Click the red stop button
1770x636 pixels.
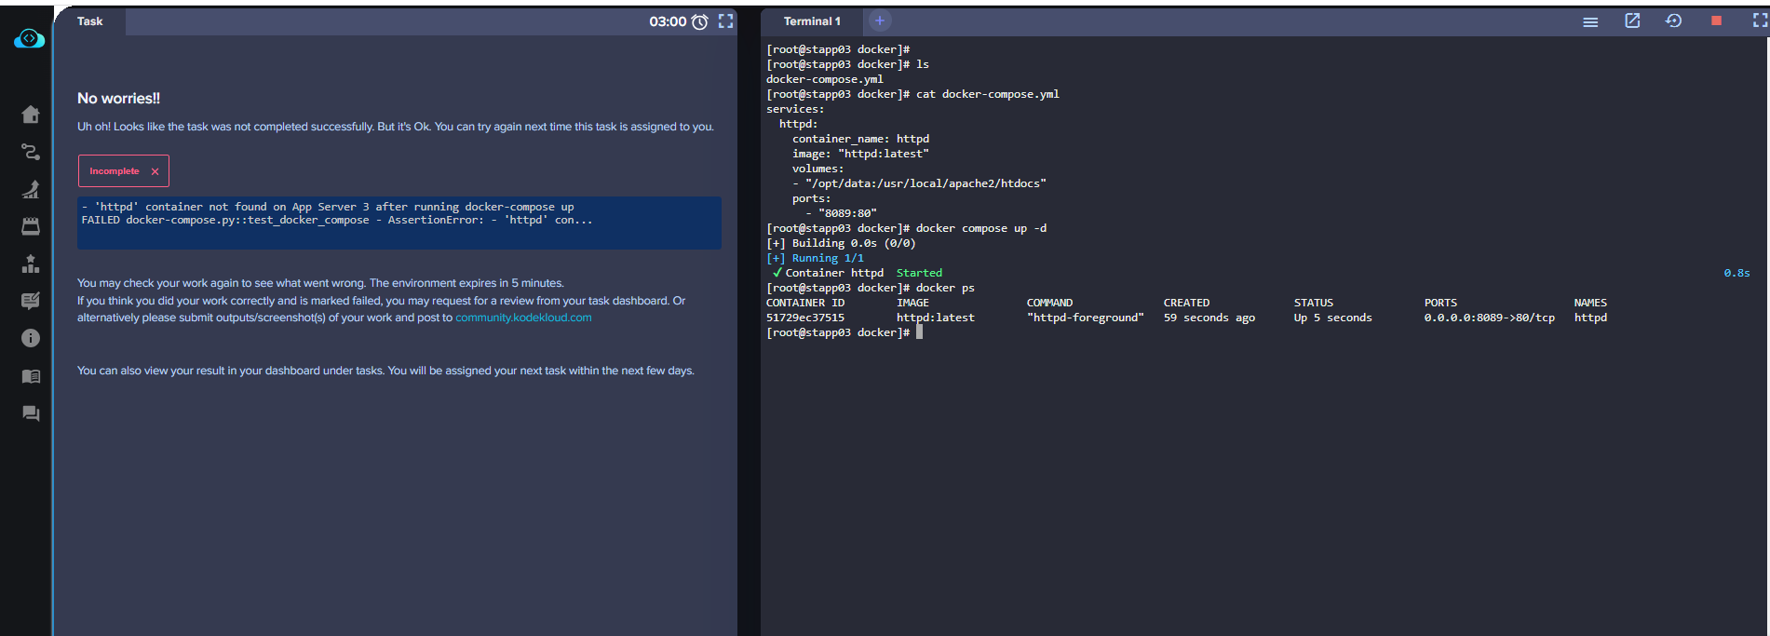[1716, 20]
